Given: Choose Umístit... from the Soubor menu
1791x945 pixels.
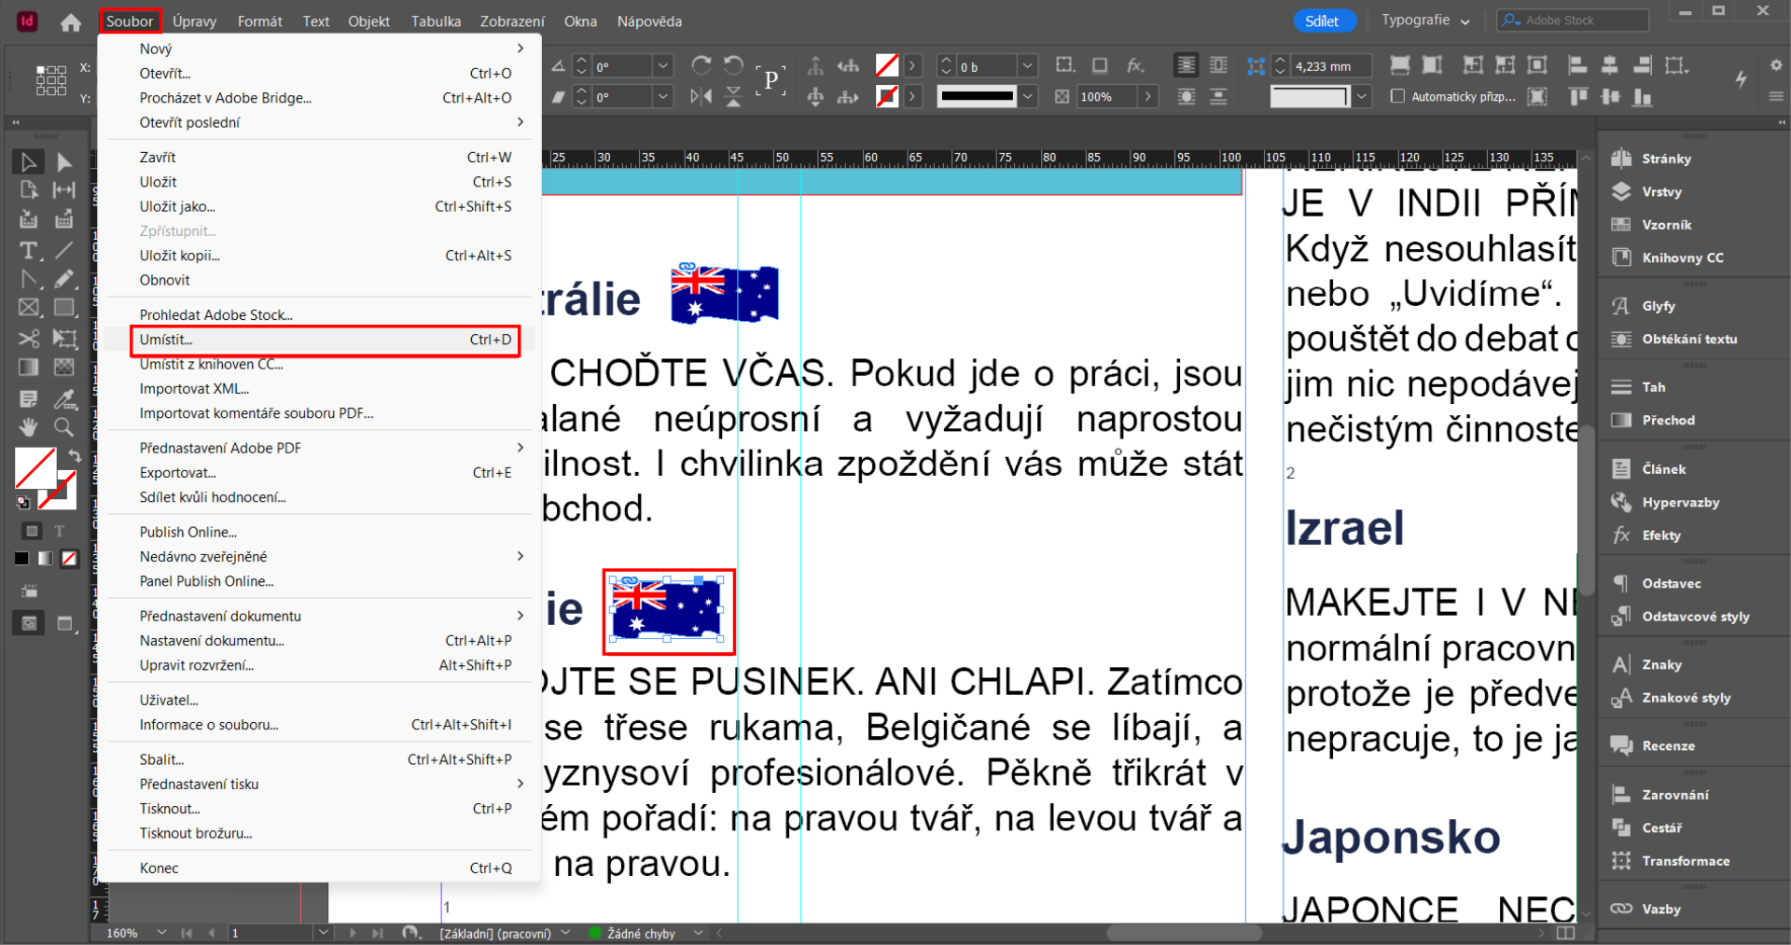Looking at the screenshot, I should 168,340.
